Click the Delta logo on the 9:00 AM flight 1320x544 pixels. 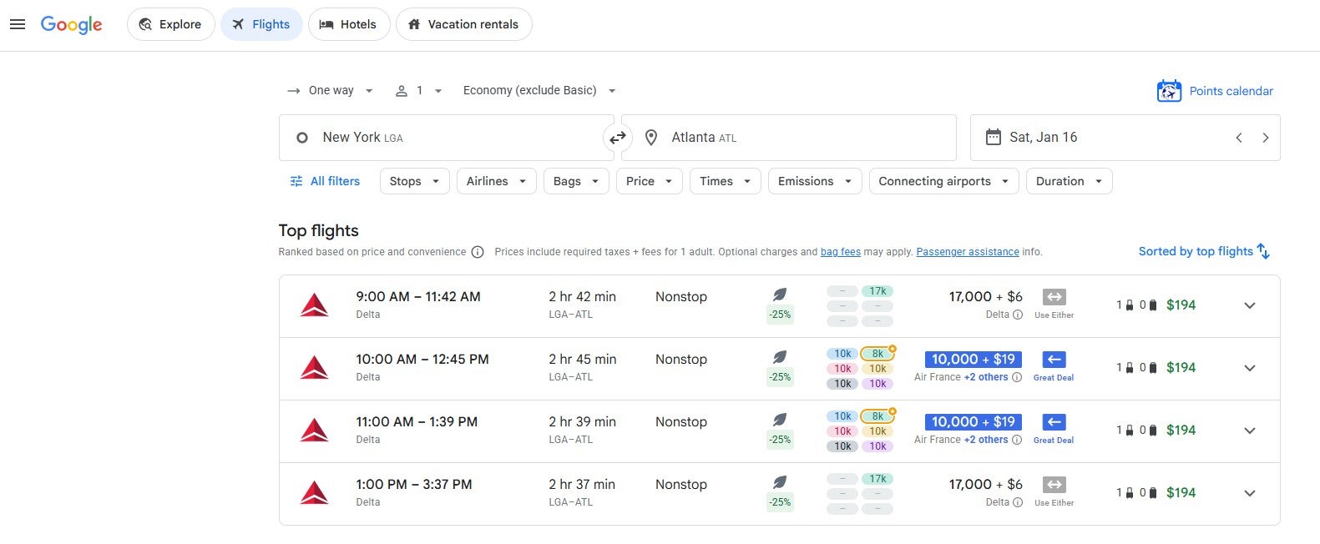pos(314,305)
